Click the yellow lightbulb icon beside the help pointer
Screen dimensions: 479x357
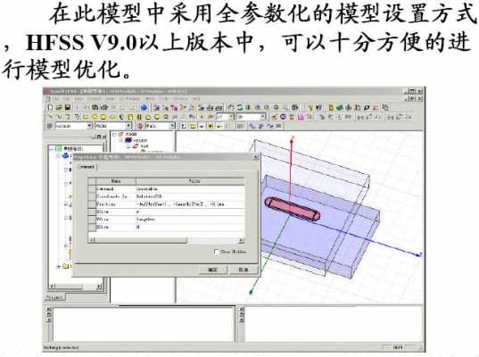[310, 108]
